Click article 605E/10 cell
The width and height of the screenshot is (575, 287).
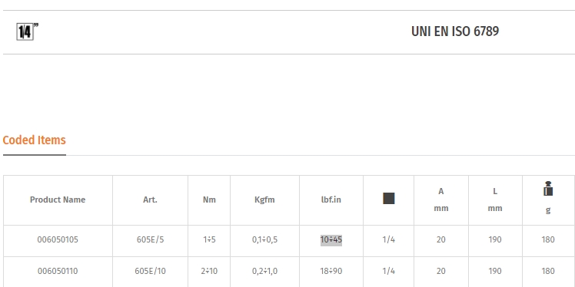151,271
